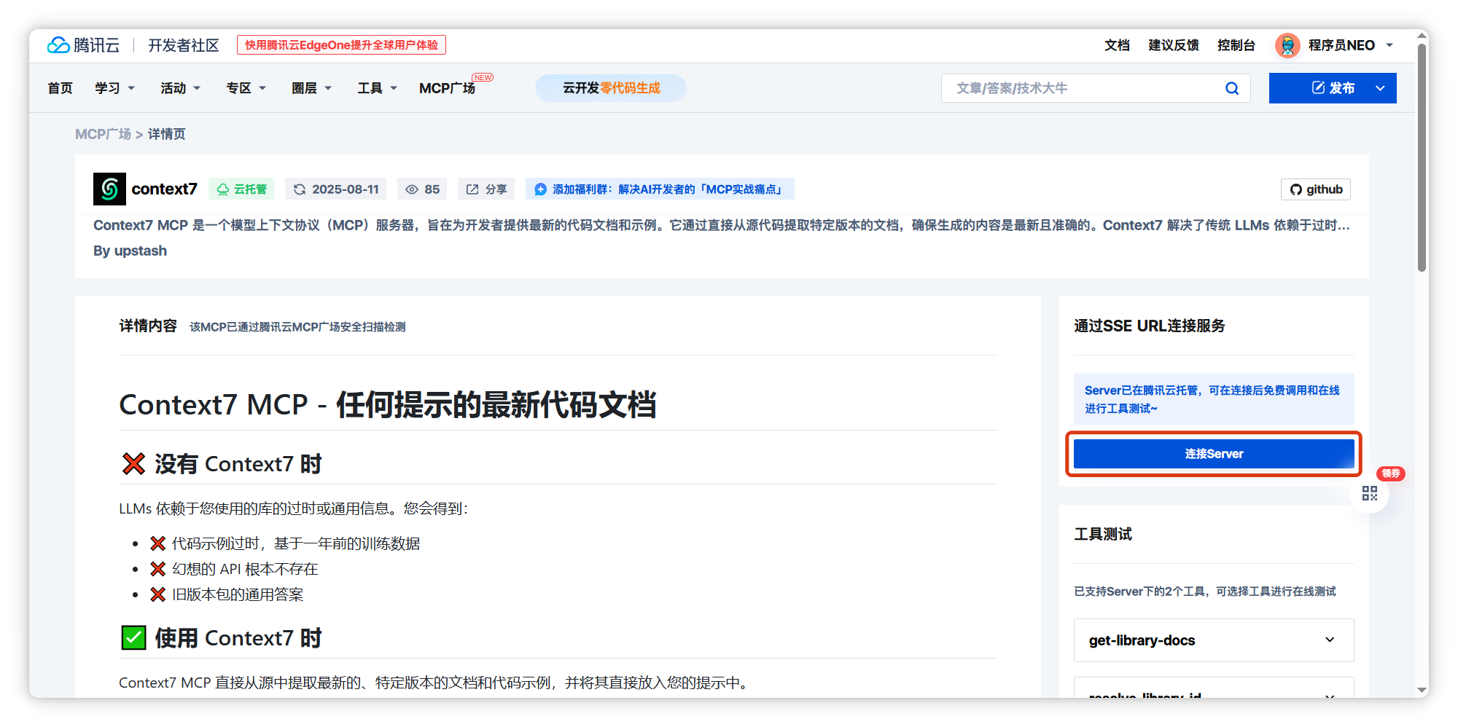Click the 云开发零代码生成 button
The height and width of the screenshot is (727, 1458).
coord(611,88)
